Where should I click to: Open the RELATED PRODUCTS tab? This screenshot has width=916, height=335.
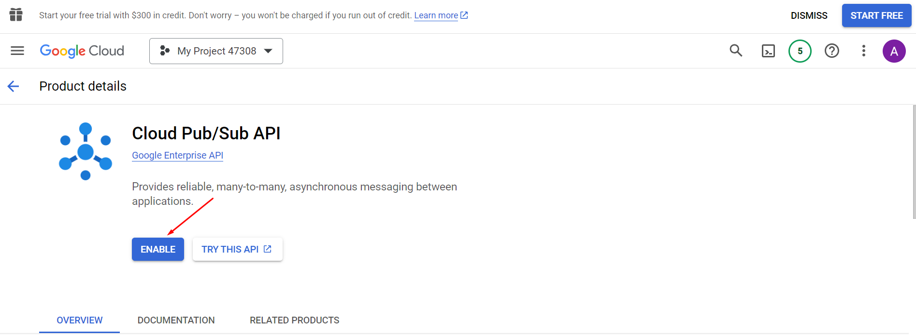pos(294,320)
